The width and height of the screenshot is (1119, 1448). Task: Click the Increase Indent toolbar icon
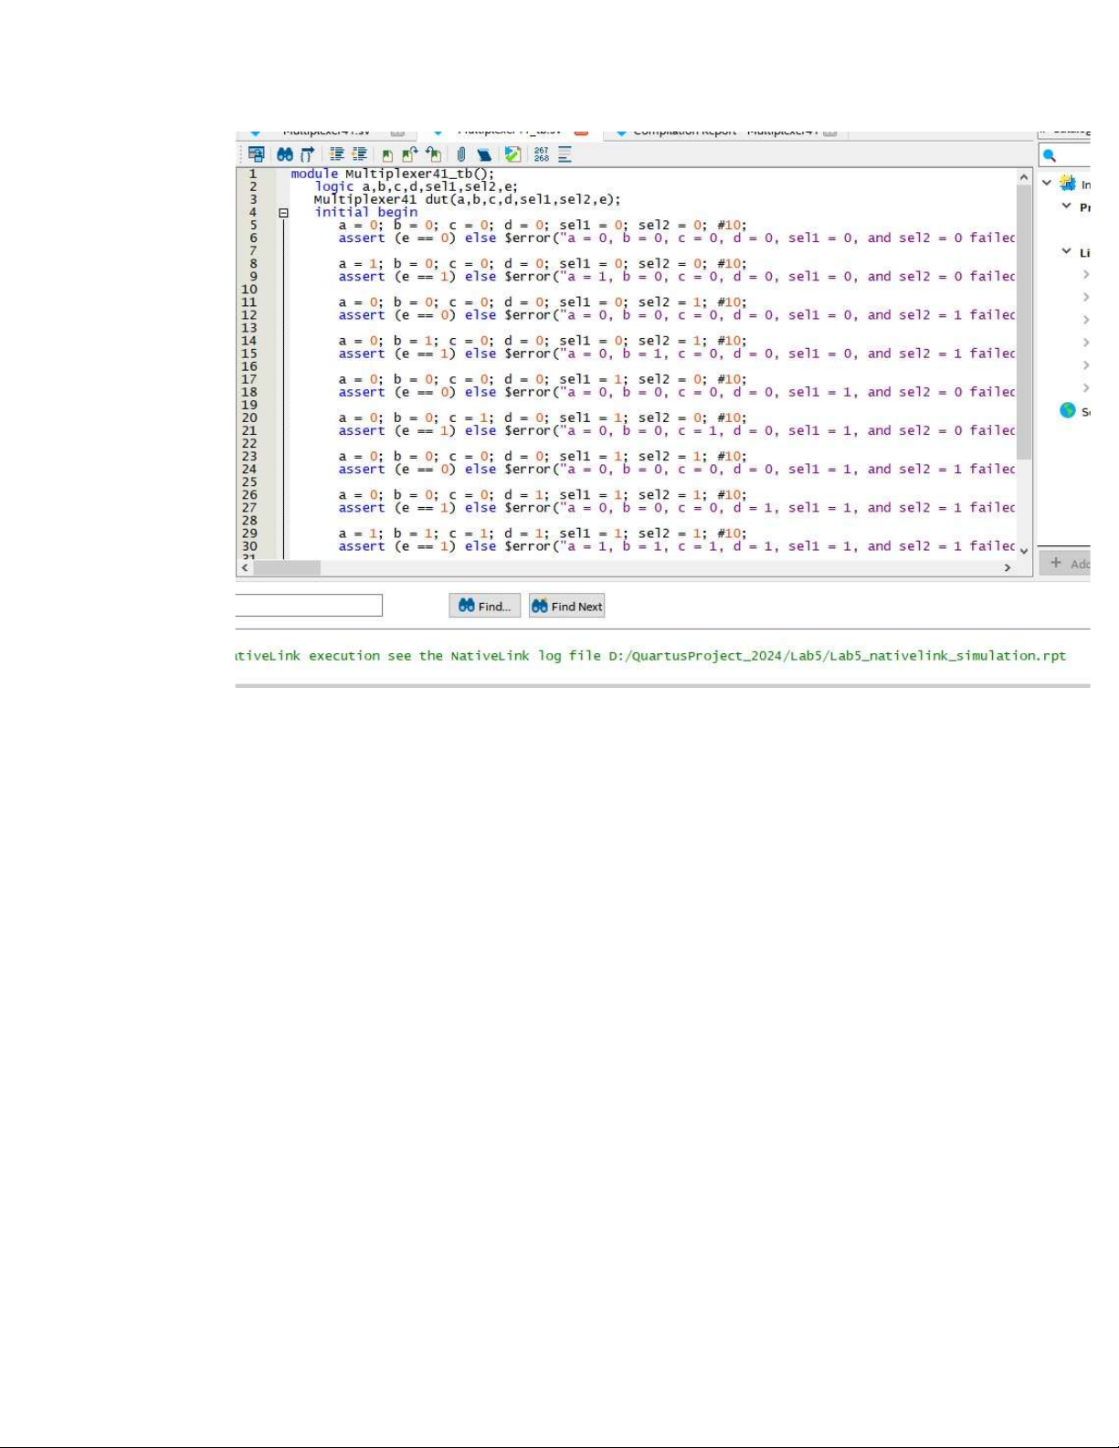coord(337,154)
